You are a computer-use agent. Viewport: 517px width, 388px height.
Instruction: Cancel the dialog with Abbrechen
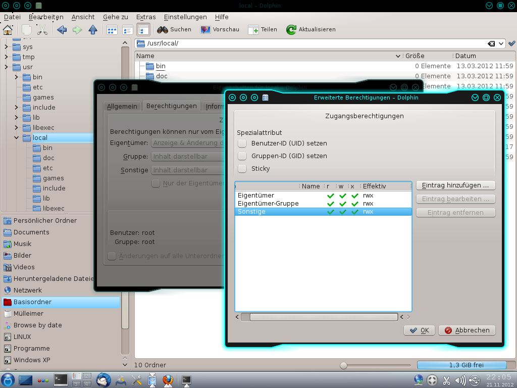467,330
